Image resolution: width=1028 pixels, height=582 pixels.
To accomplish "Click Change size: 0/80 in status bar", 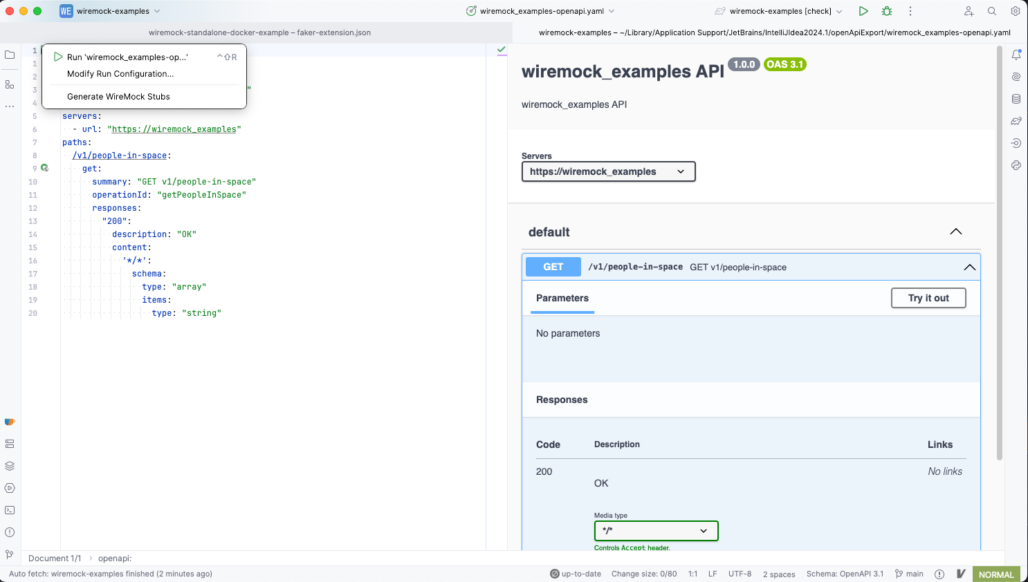I will tap(644, 574).
